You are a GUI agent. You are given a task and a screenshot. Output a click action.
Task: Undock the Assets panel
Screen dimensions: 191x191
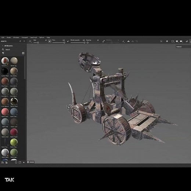click(20, 41)
